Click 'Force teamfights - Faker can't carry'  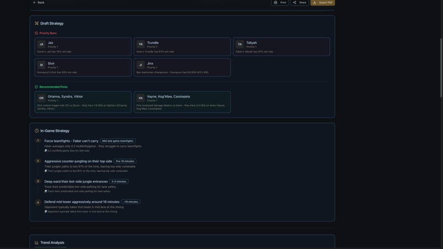pyautogui.click(x=71, y=141)
